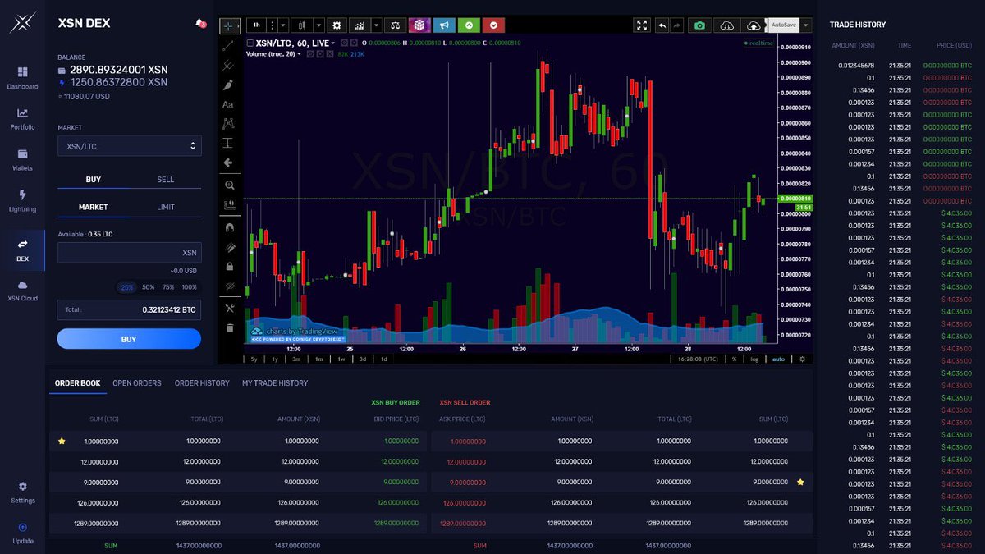Switch to MY TRADE HISTORY tab
The height and width of the screenshot is (554, 985).
click(x=275, y=383)
